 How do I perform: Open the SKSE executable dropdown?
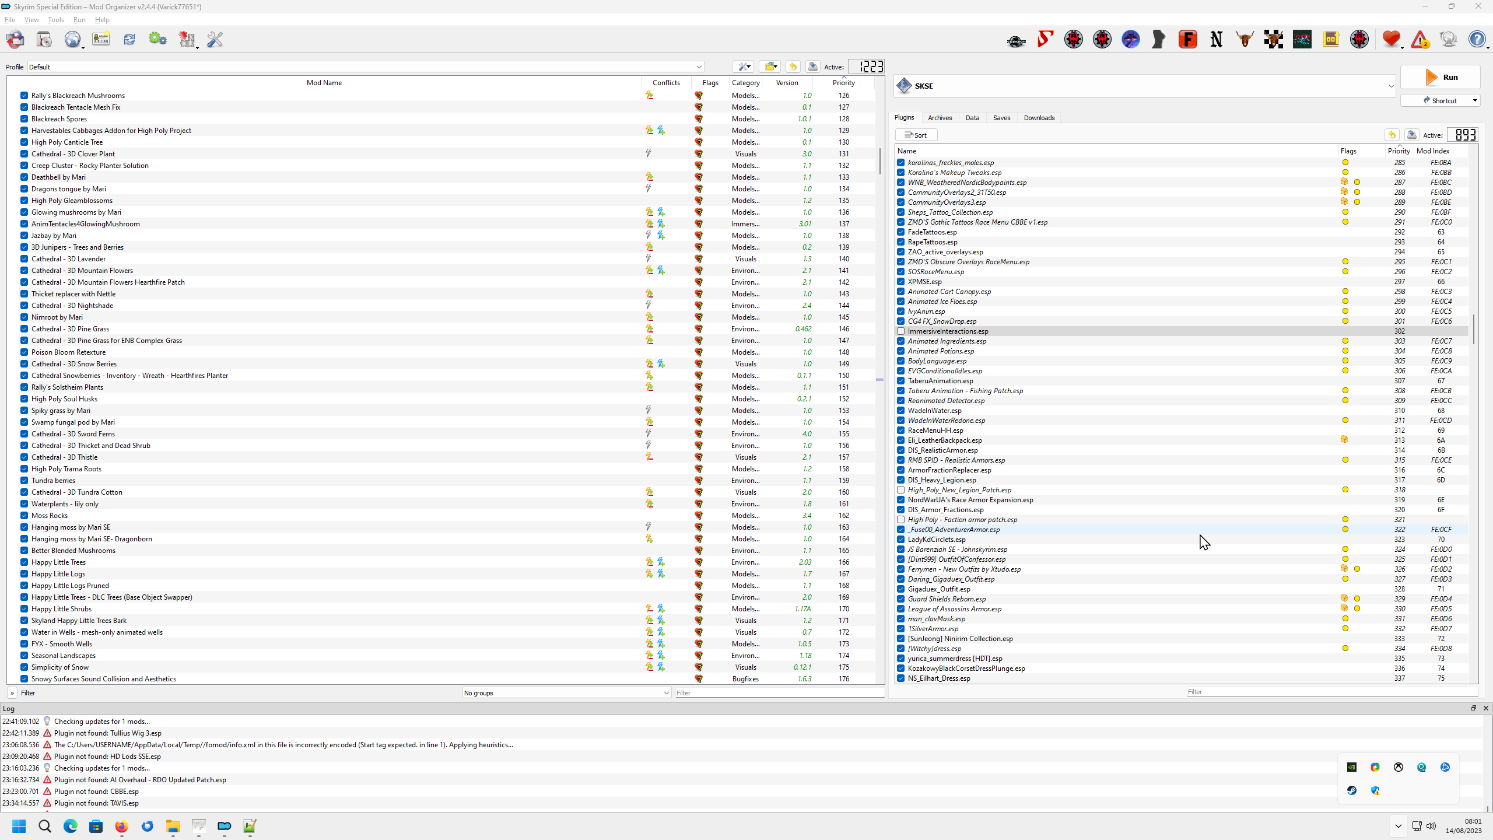pyautogui.click(x=1390, y=86)
